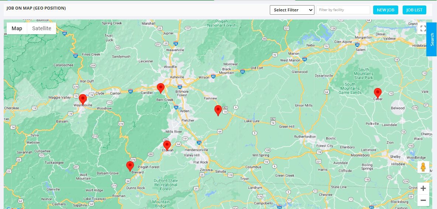Click the Sylva label on map
Screen dimensions: 437x209
point(35,135)
